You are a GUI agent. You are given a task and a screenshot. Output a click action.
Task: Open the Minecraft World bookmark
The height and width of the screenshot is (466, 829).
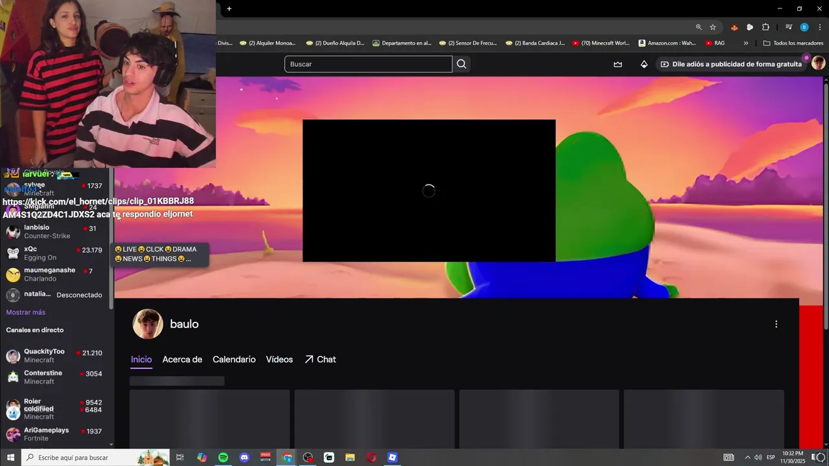click(x=601, y=43)
